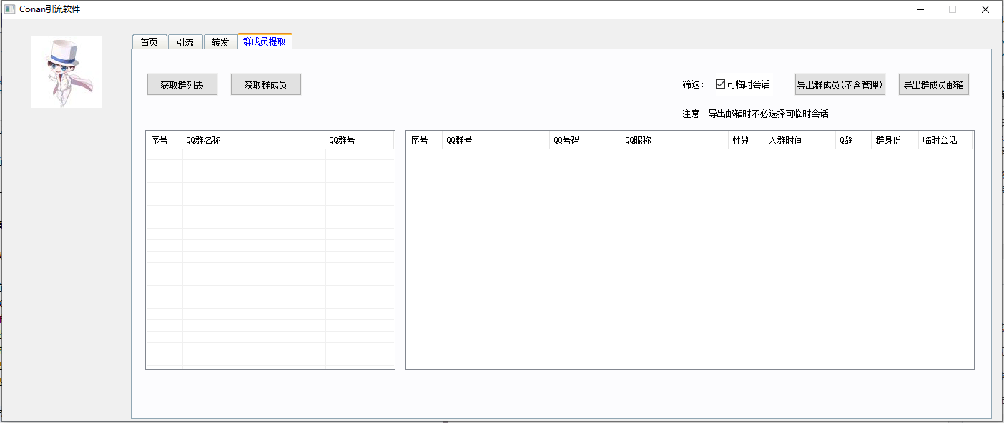Click the Conan app icon in title bar

tap(10, 9)
